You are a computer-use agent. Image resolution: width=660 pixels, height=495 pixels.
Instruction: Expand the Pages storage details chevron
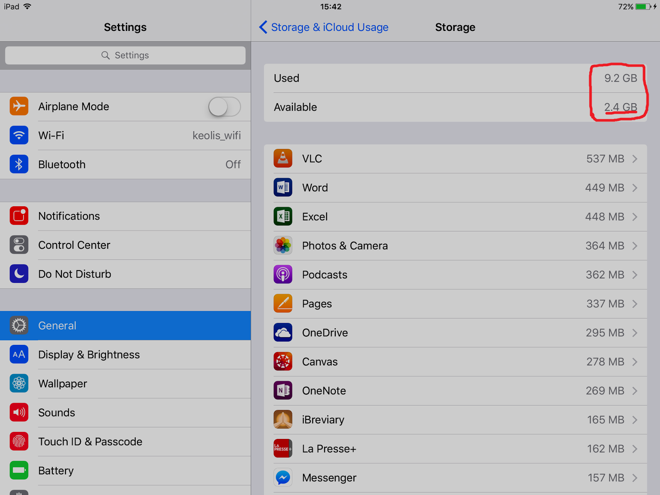click(635, 304)
